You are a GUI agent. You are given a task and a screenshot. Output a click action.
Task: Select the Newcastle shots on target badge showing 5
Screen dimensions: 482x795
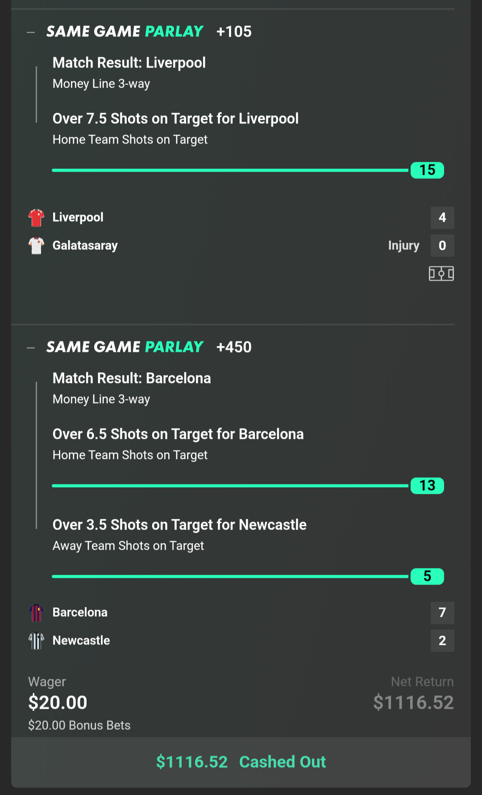[x=427, y=576]
